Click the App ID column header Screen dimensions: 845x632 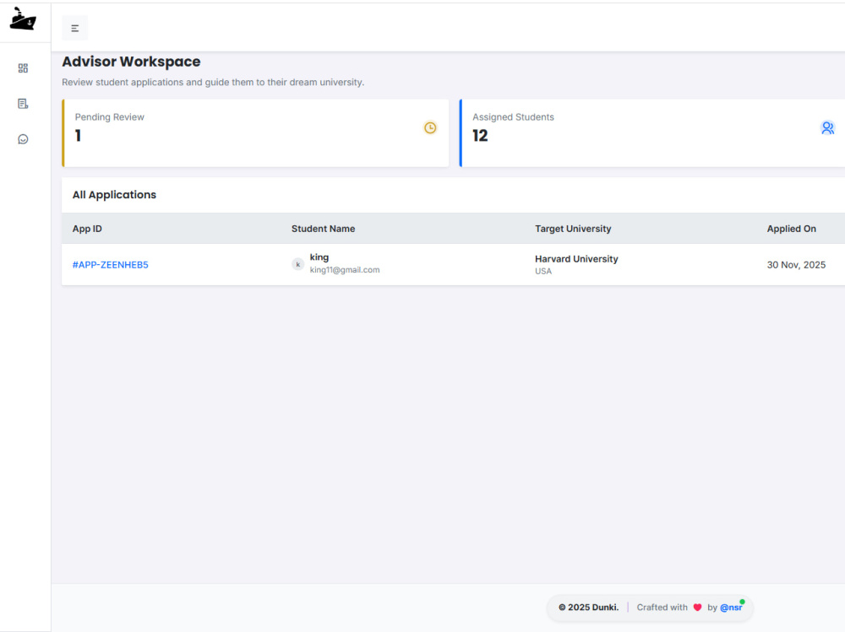(87, 229)
